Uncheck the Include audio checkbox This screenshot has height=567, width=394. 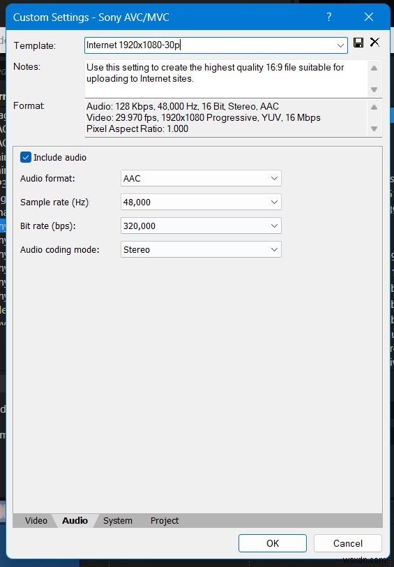click(26, 157)
